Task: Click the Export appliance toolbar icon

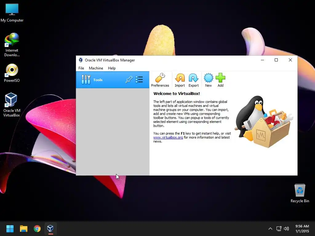Action: point(193,80)
